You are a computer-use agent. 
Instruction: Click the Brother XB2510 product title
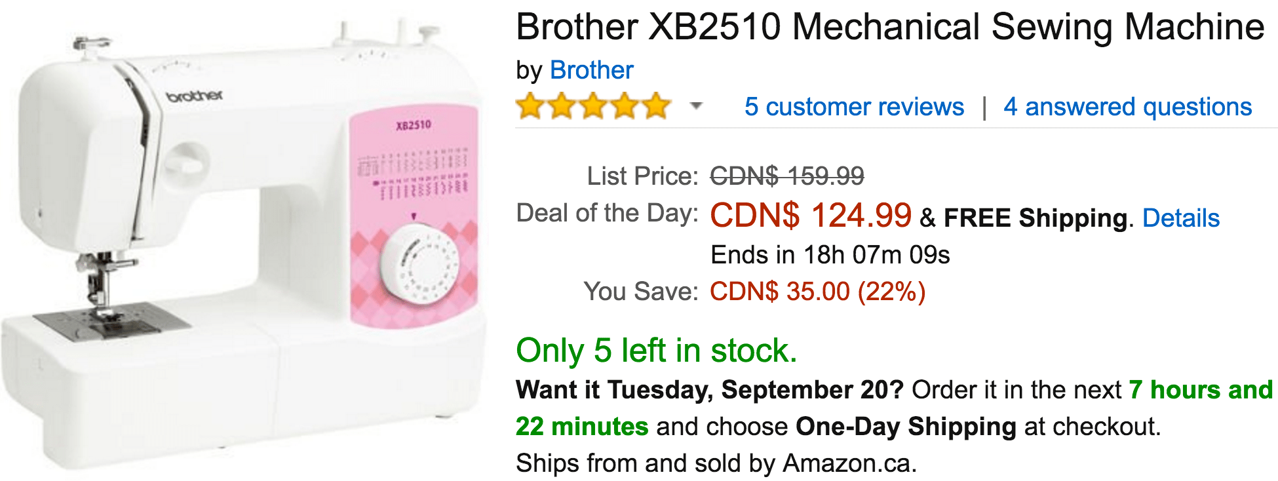pos(889,28)
